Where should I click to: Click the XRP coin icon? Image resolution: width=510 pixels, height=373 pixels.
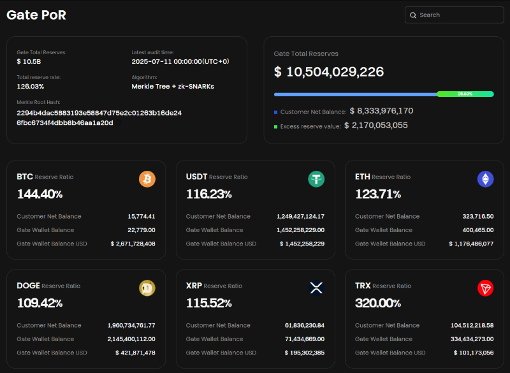point(316,288)
